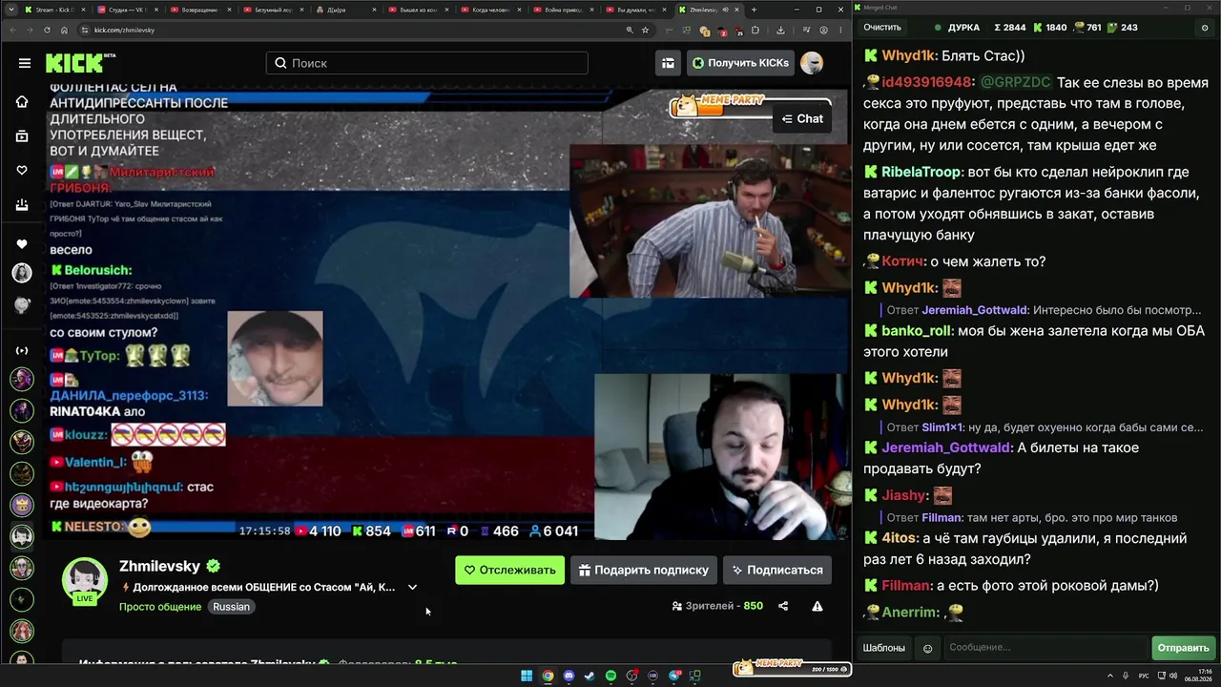Open the Просто общение category link
This screenshot has height=687, width=1221.
pos(160,607)
